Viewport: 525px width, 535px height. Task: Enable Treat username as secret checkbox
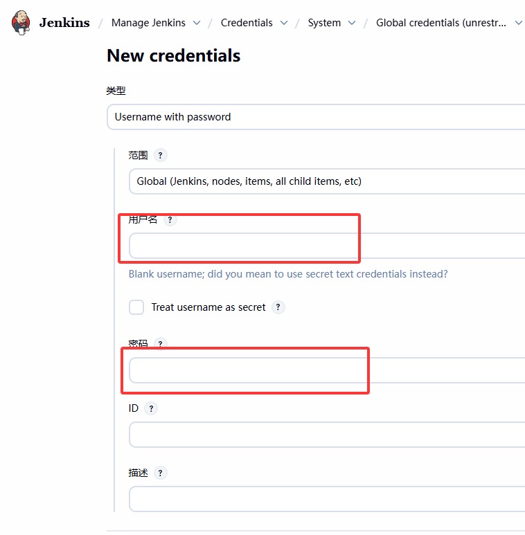[x=136, y=307]
